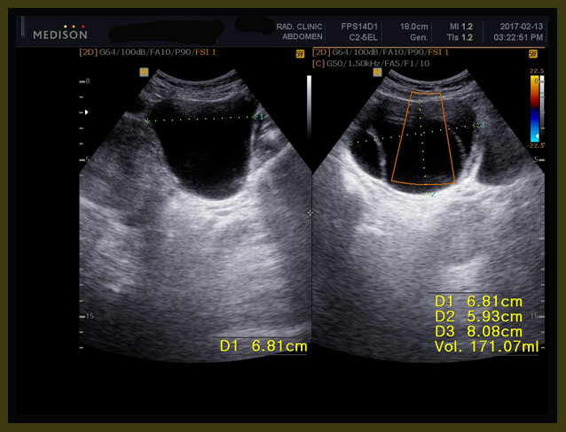
Task: Click the left image orientation marker
Action: click(144, 73)
